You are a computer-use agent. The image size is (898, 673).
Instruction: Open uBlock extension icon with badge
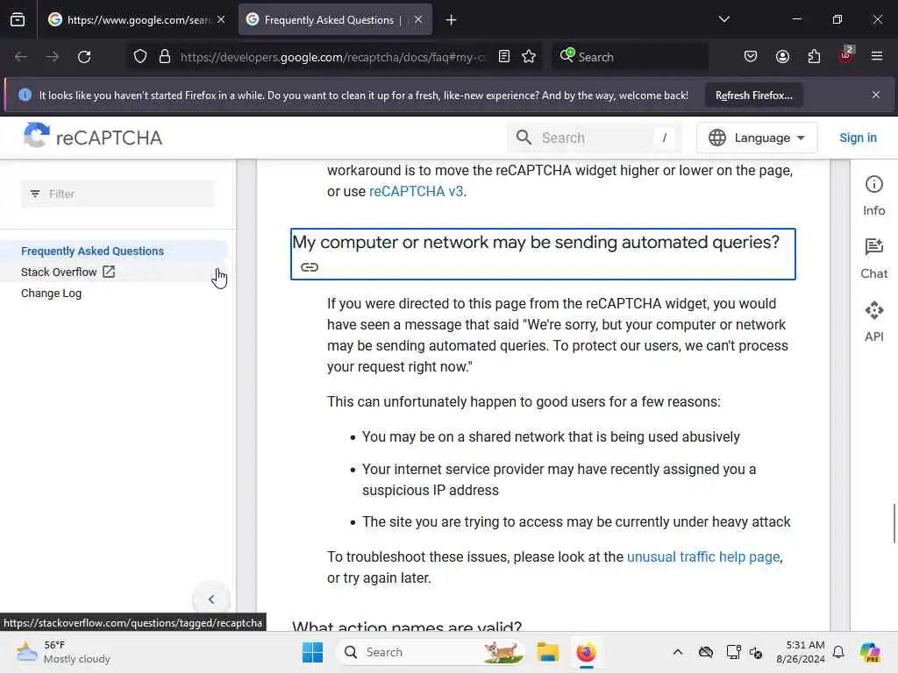coord(846,55)
